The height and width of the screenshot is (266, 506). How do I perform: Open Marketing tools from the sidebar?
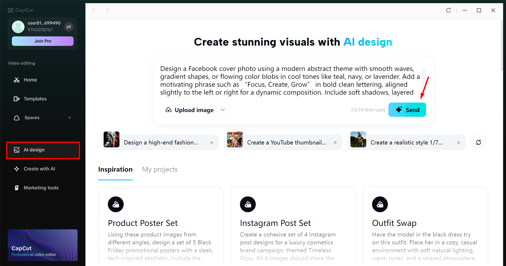41,187
